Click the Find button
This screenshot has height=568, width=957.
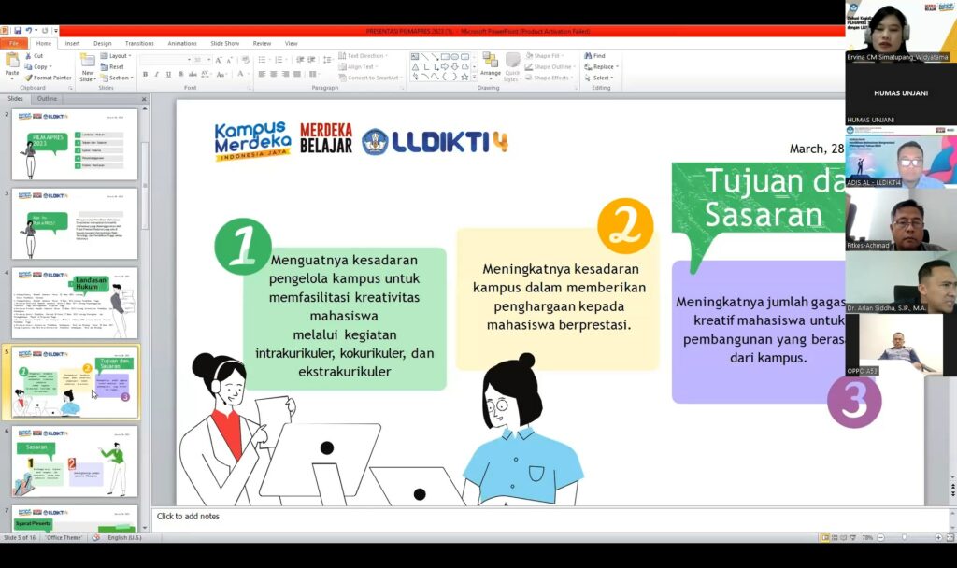click(x=594, y=55)
